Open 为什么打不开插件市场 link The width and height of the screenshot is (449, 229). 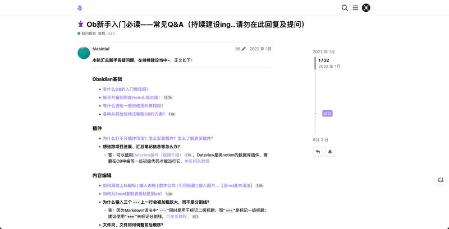click(158, 138)
